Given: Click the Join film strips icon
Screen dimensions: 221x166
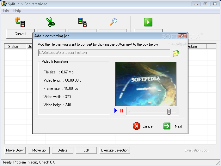Looking at the screenshot, I should tap(83, 22).
